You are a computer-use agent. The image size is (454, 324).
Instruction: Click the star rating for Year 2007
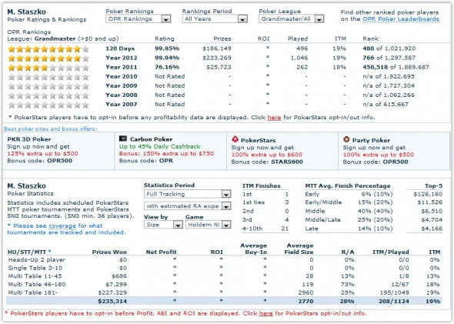point(48,105)
